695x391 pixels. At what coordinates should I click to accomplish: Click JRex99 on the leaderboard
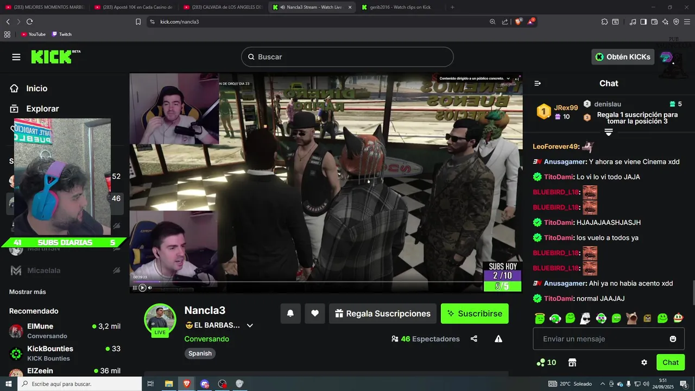click(566, 108)
